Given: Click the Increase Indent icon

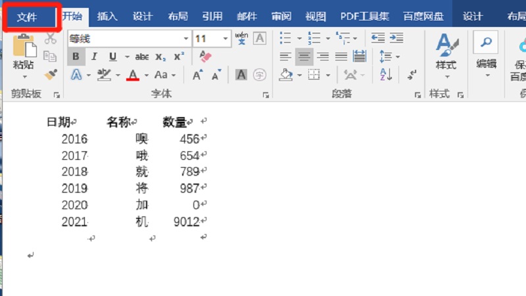Looking at the screenshot, I should pyautogui.click(x=396, y=38).
